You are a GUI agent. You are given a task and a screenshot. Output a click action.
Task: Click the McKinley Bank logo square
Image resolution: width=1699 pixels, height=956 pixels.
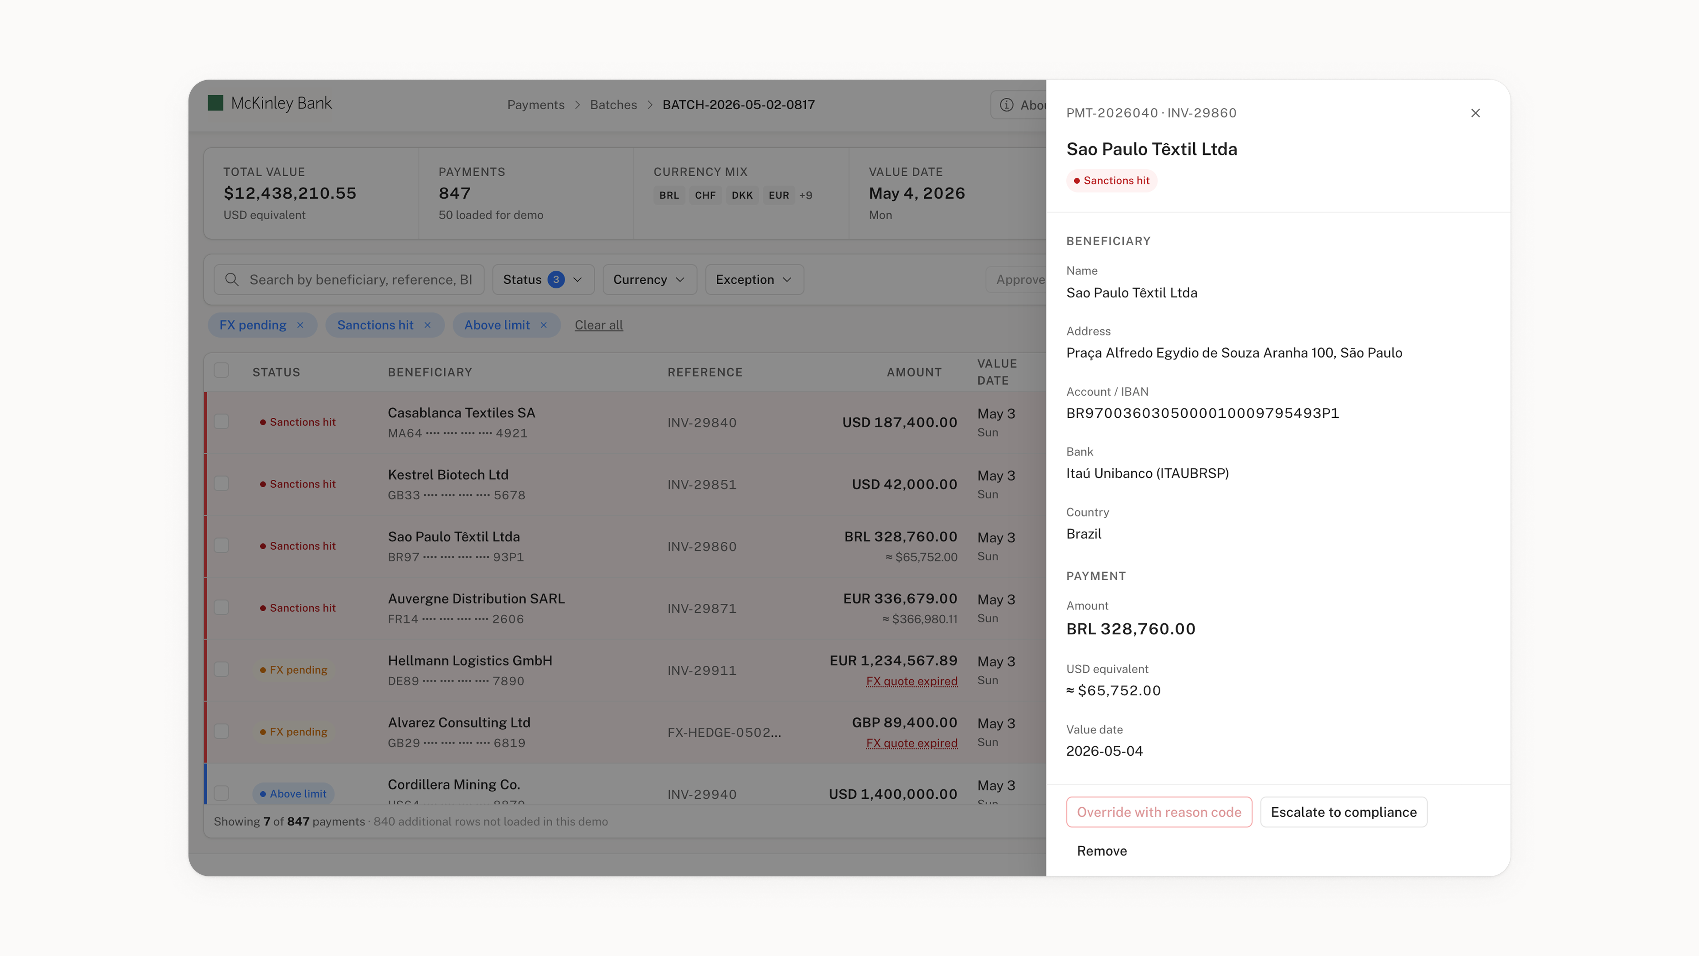tap(215, 103)
